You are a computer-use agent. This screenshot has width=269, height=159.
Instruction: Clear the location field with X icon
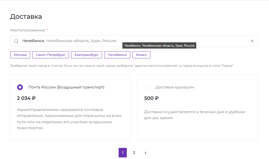click(252, 41)
